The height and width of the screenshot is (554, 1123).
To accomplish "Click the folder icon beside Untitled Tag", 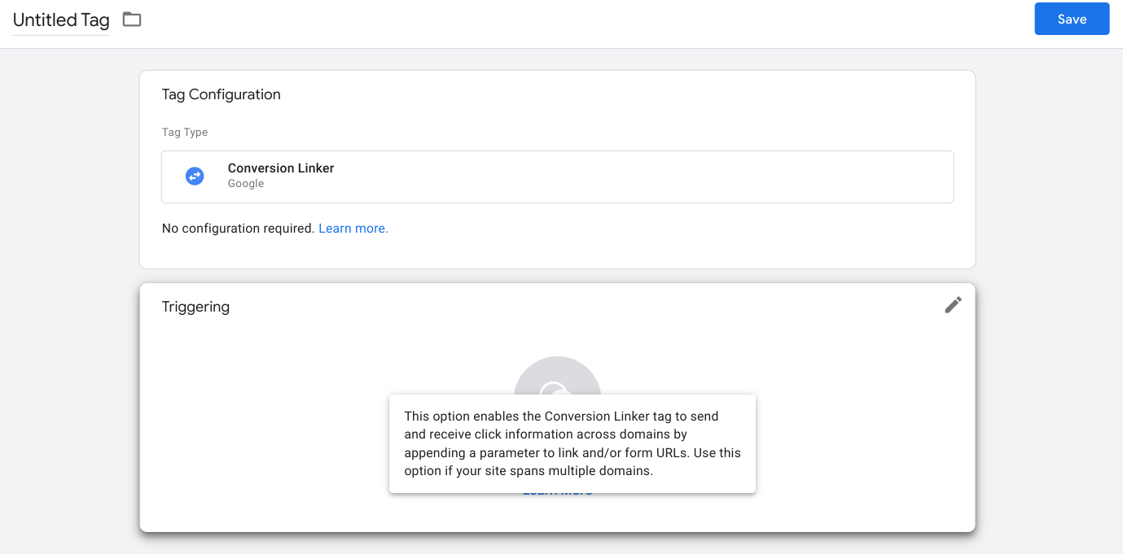I will pyautogui.click(x=132, y=20).
